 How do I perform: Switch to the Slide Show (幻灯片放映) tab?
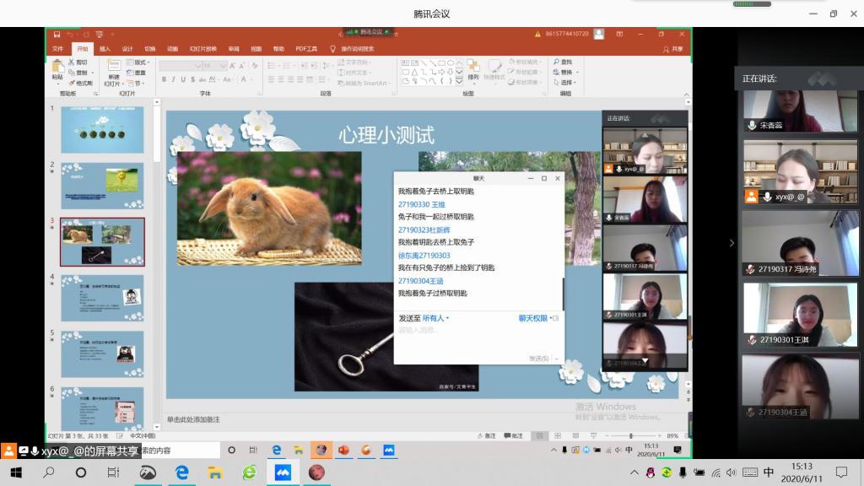point(202,49)
